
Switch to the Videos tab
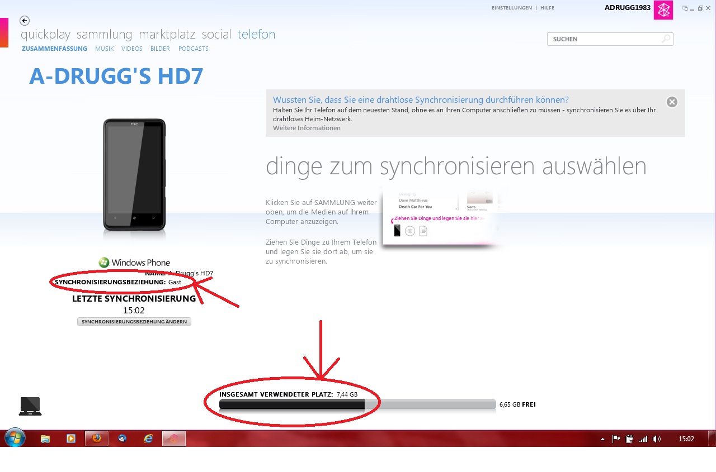click(132, 49)
